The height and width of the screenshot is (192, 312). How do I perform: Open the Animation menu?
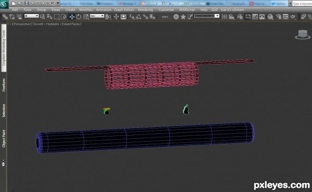tap(103, 10)
